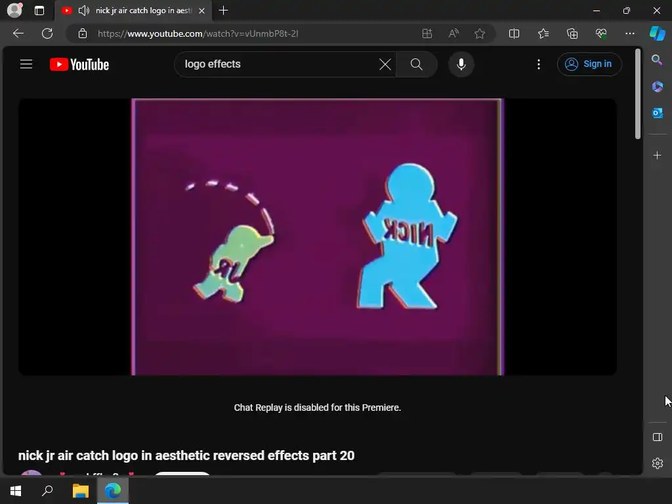Open File Explorer from the taskbar
The height and width of the screenshot is (504, 672).
80,491
